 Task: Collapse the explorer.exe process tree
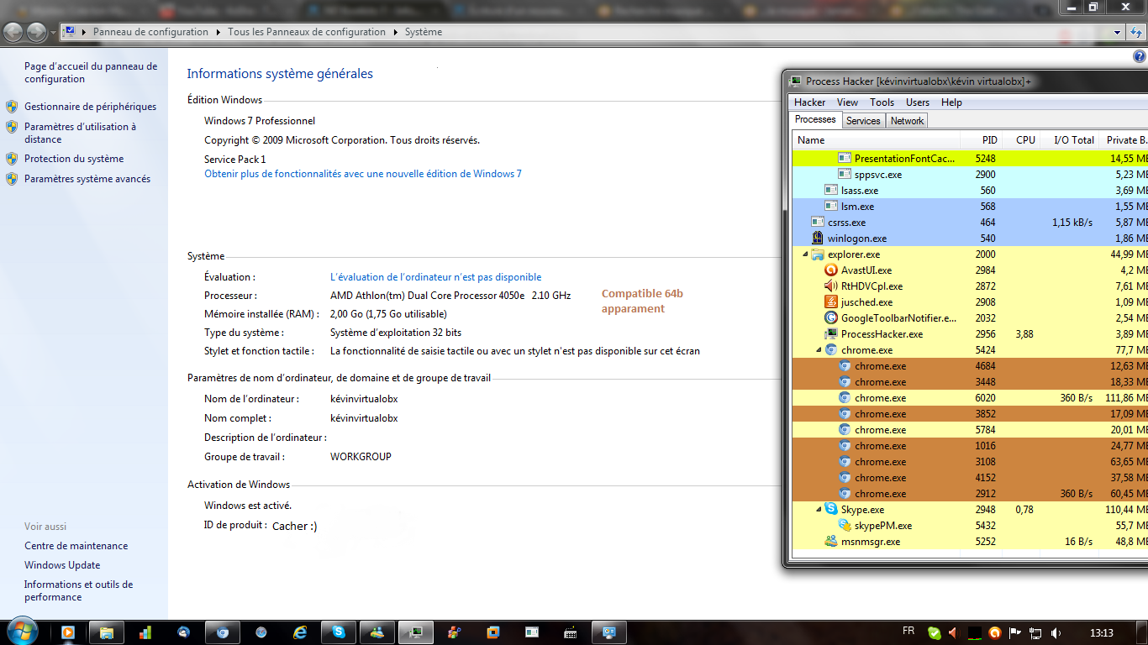[806, 254]
